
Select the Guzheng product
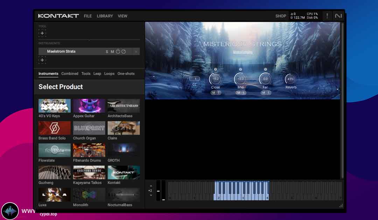(55, 175)
